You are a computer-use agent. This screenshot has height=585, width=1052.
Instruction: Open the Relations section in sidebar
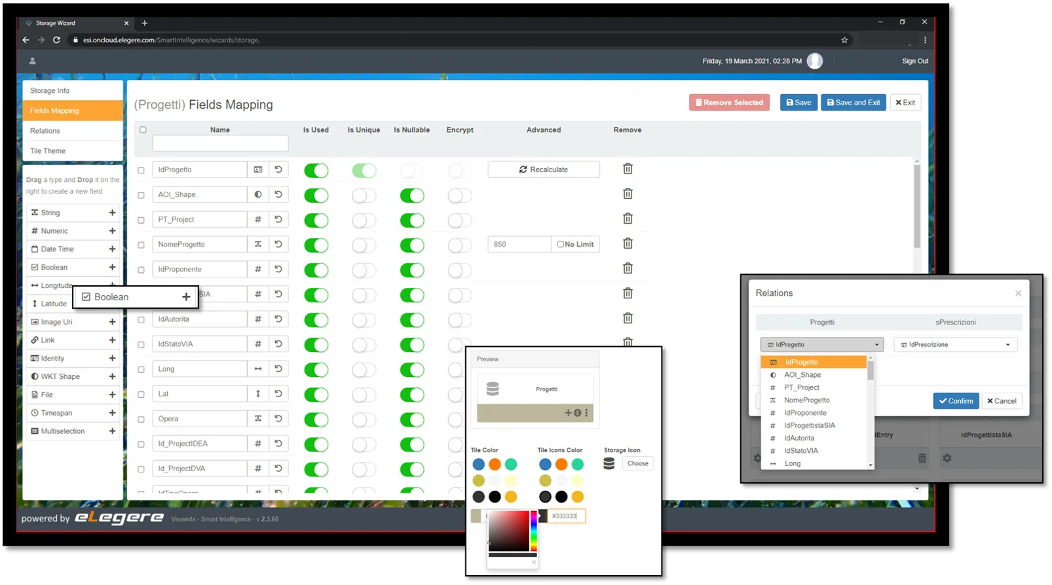pos(73,131)
